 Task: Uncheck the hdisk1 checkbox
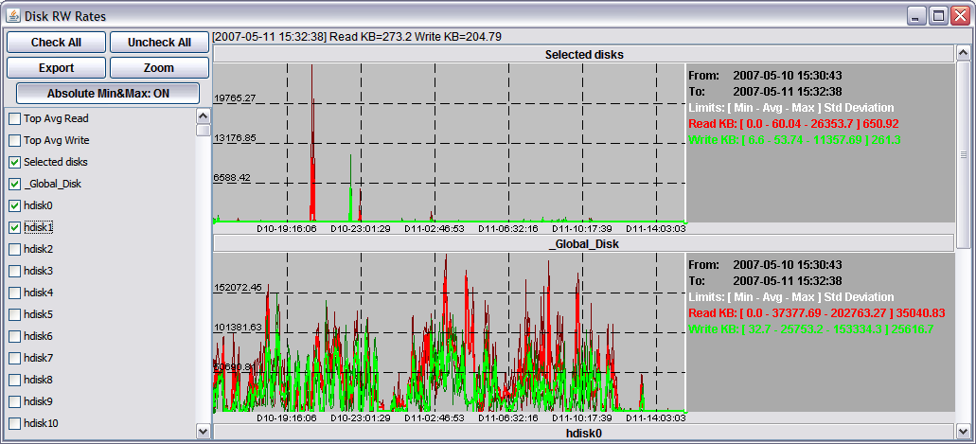click(14, 228)
